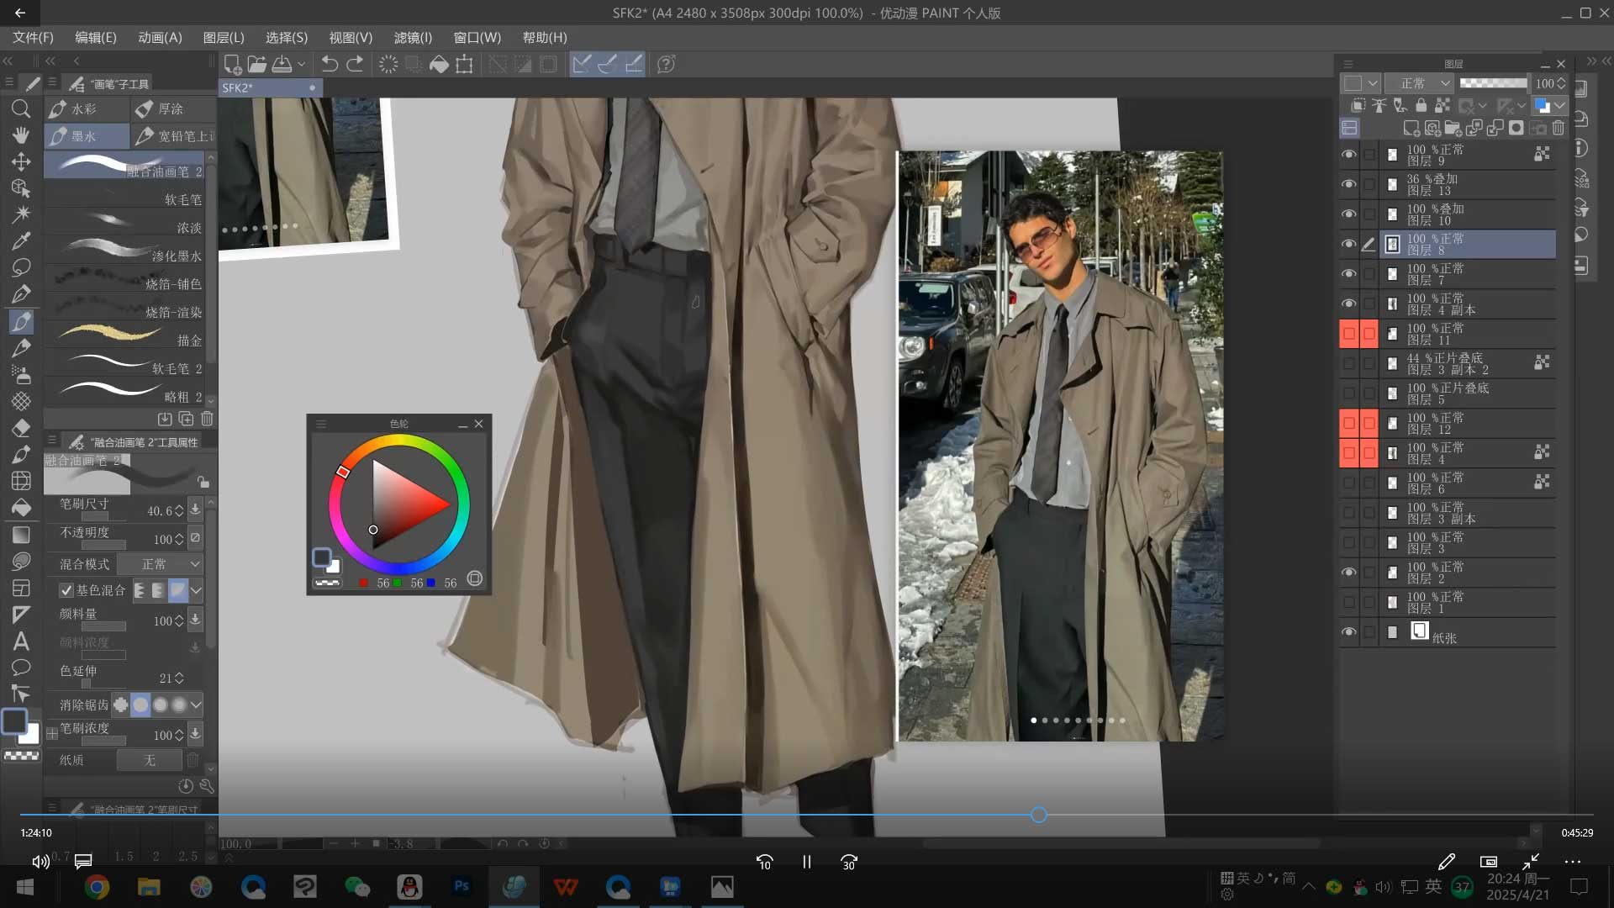
Task: Open the 滤镜(I) menu
Action: coord(413,38)
